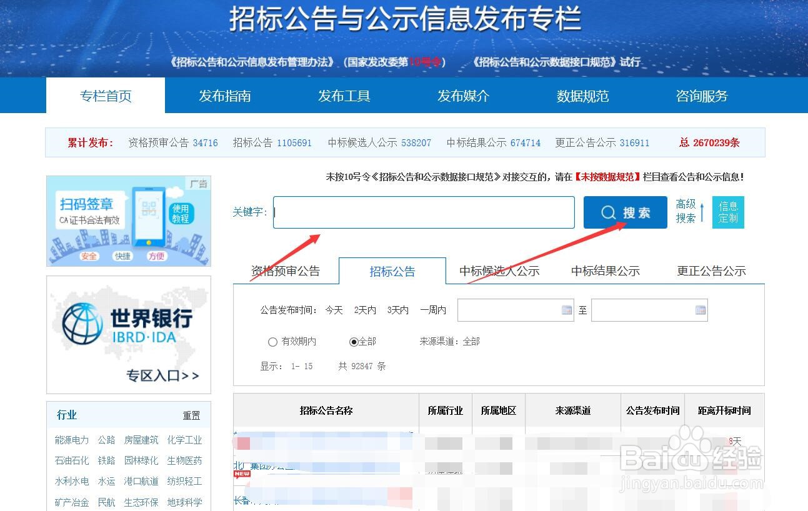Image resolution: width=808 pixels, height=511 pixels.
Task: Open the 中标结果公示 tab
Action: pyautogui.click(x=604, y=270)
